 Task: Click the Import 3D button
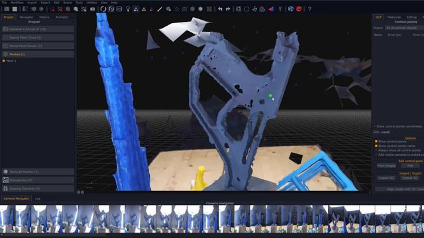click(x=409, y=178)
